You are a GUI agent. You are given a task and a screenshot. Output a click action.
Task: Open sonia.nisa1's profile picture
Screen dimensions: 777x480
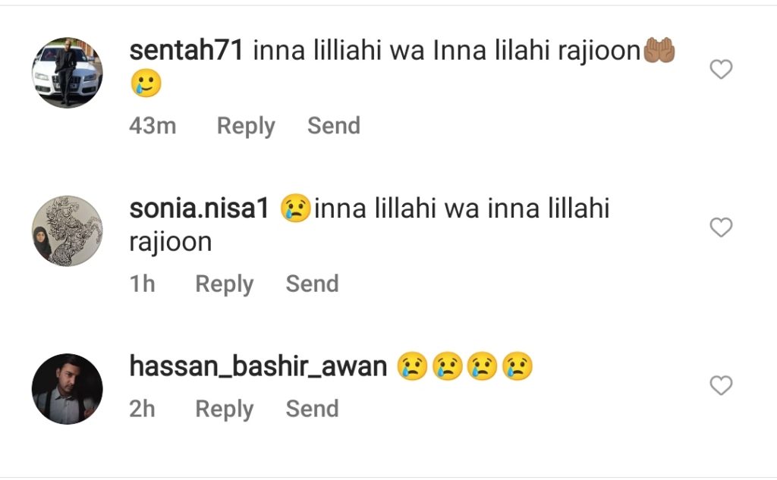(68, 231)
